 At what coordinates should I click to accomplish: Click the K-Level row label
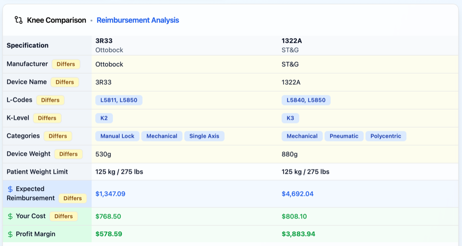pyautogui.click(x=18, y=118)
